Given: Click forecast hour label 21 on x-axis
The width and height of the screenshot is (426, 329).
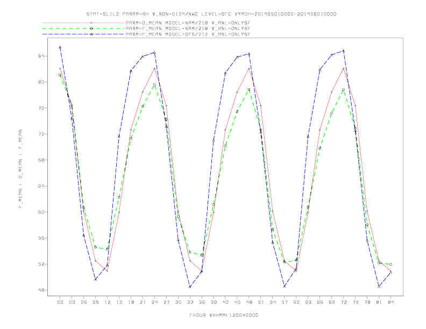Looking at the screenshot, I should pyautogui.click(x=143, y=302).
